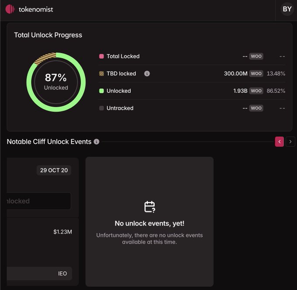
Task: Click the IEO label on event card
Action: tap(62, 273)
